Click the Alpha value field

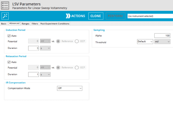pyautogui.click(x=162, y=35)
